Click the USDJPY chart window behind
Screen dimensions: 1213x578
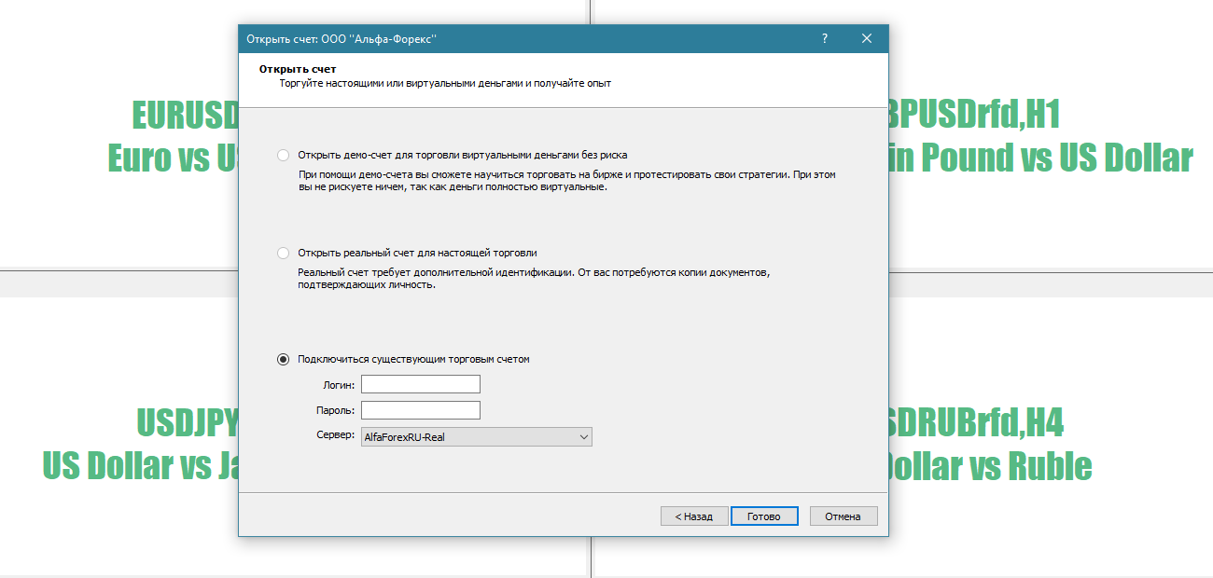tap(119, 438)
